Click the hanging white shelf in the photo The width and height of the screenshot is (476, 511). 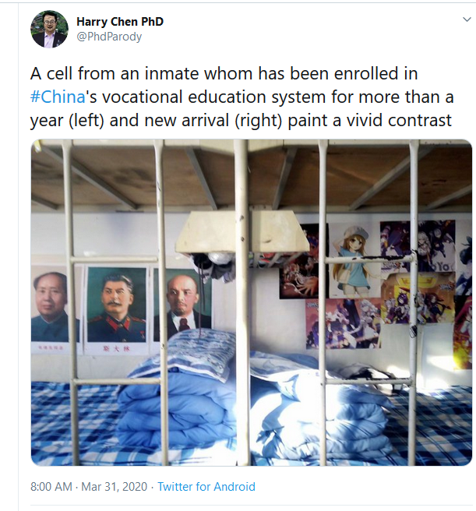pos(243,231)
